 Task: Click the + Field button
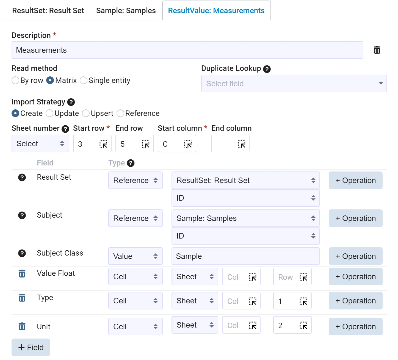click(x=31, y=348)
